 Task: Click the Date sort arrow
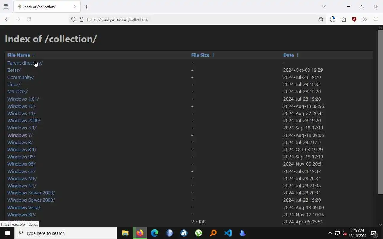pos(297,55)
